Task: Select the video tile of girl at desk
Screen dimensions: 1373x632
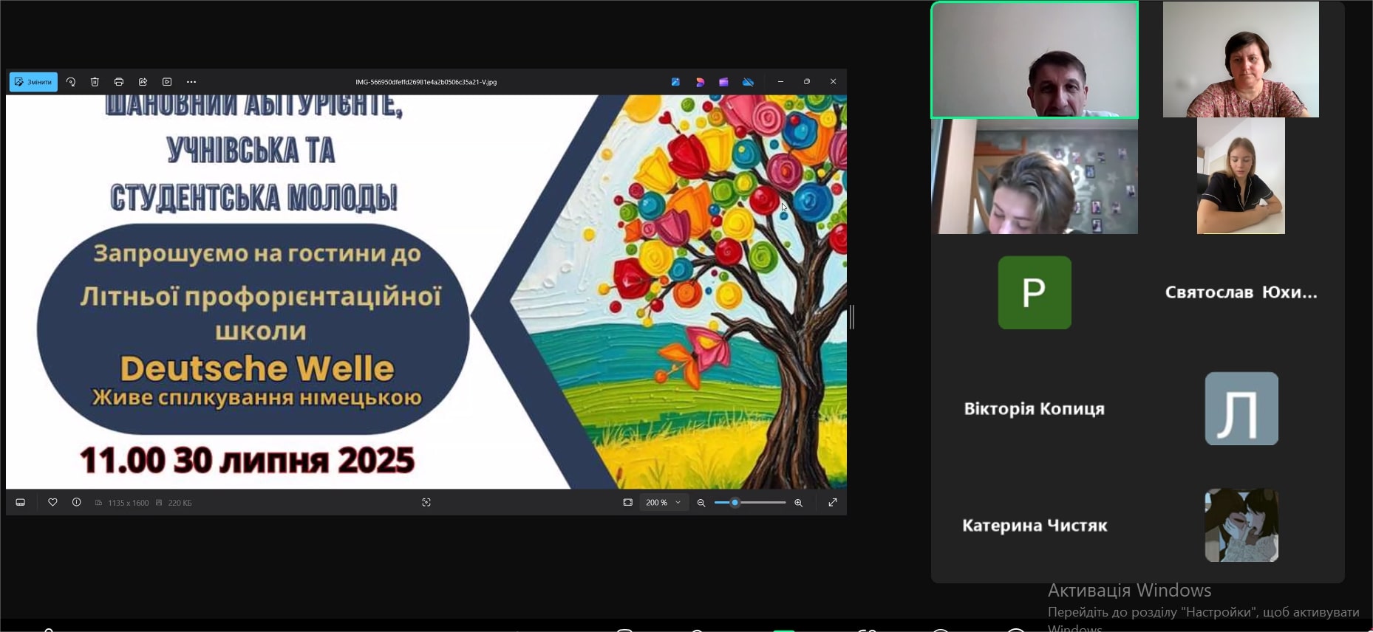Action: (1241, 176)
